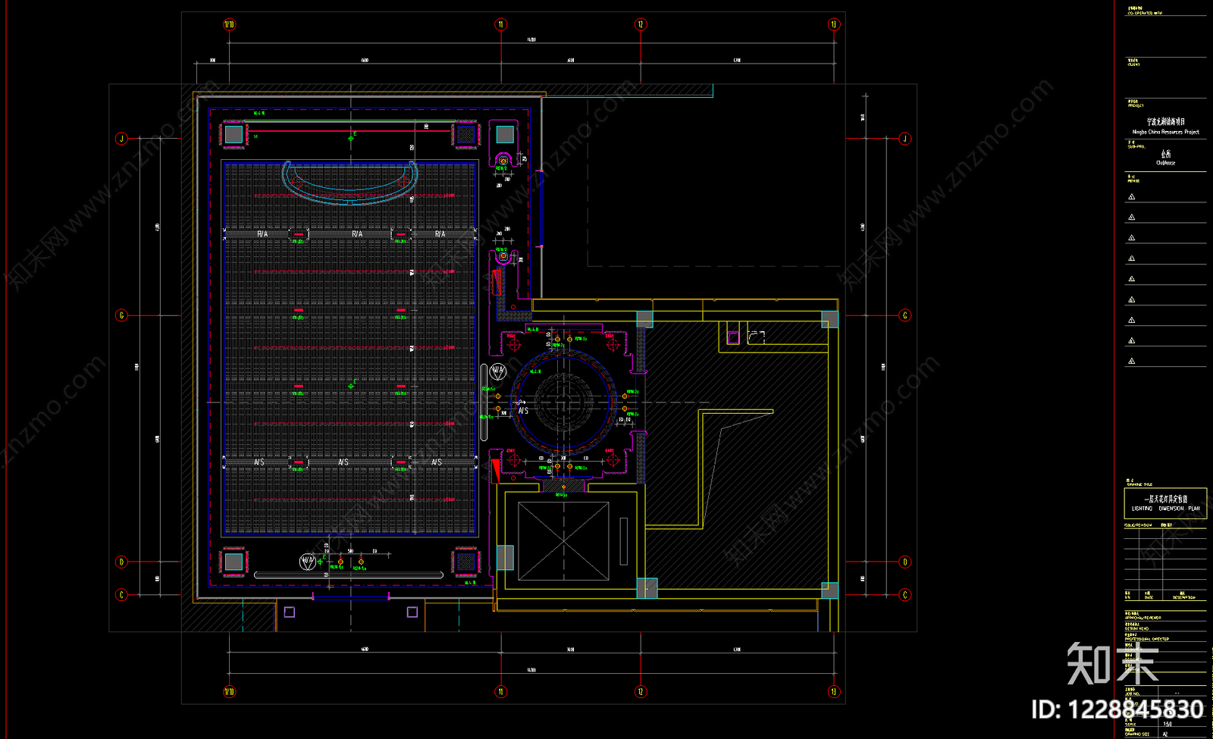Select grid bubble 12 at top

(641, 24)
